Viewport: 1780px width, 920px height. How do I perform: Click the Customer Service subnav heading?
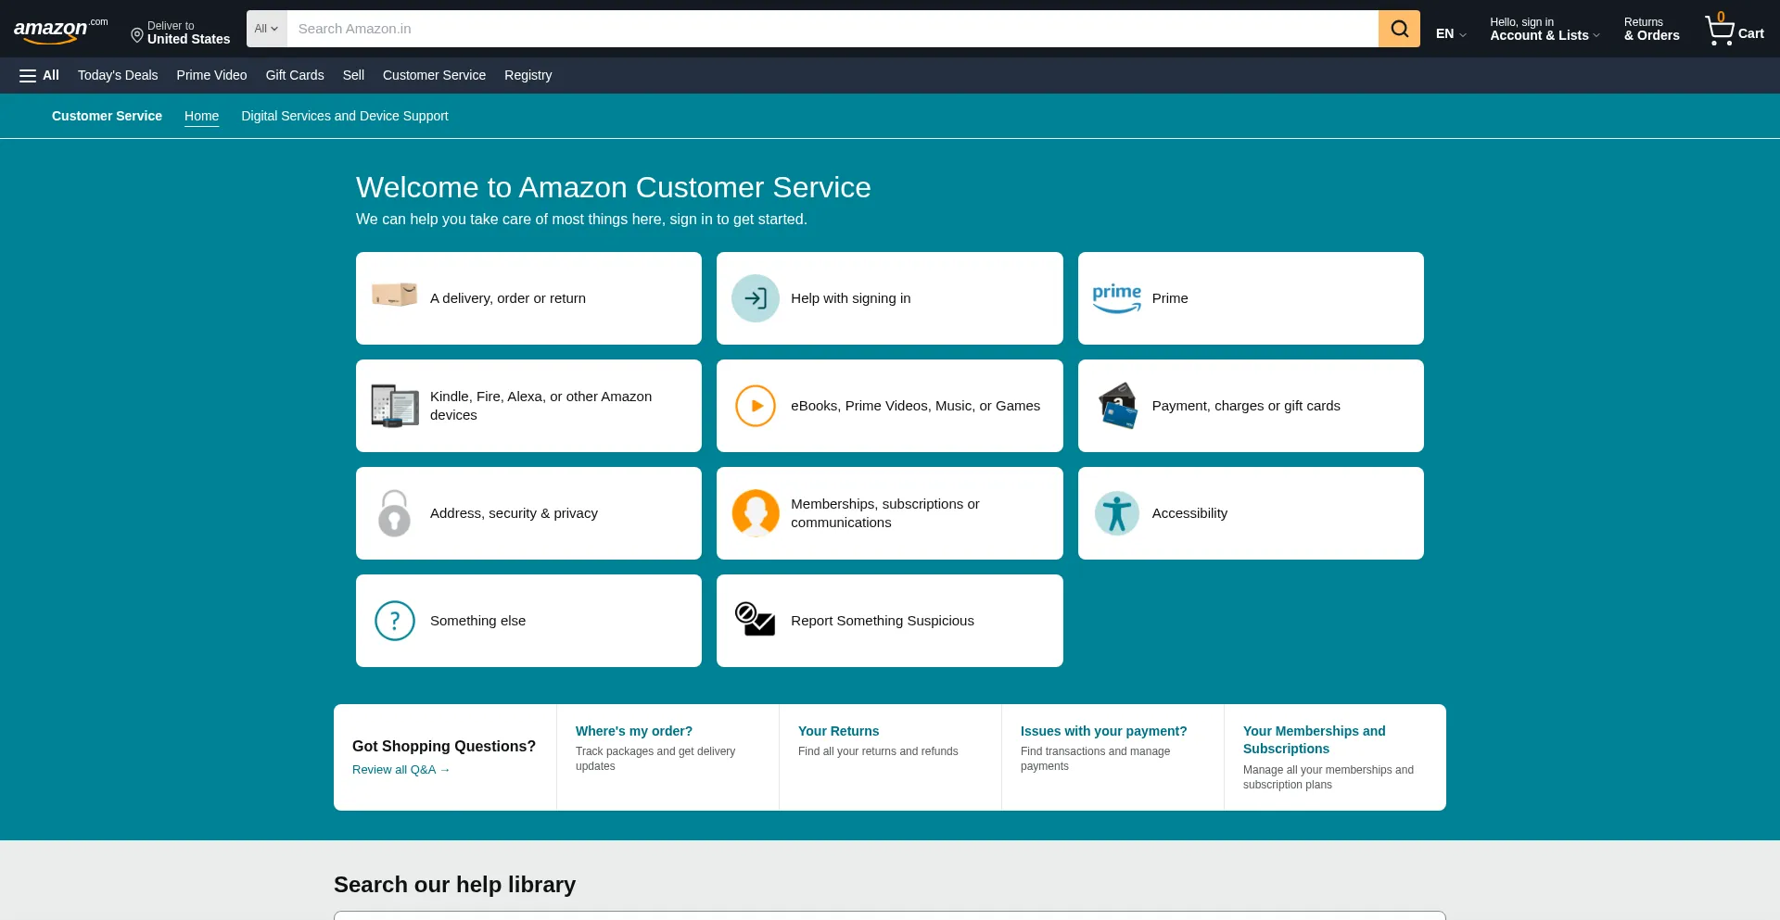pos(107,116)
